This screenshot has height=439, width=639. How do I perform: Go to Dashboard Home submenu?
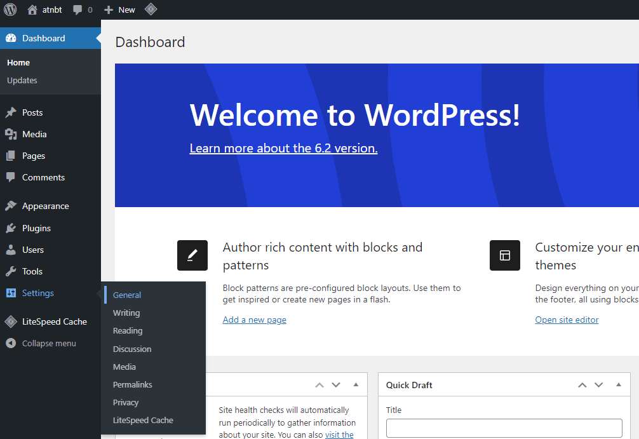[x=18, y=63]
